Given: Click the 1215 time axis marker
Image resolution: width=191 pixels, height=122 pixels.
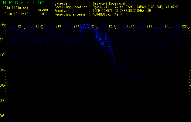Looking at the screenshot, I should point(94,26).
